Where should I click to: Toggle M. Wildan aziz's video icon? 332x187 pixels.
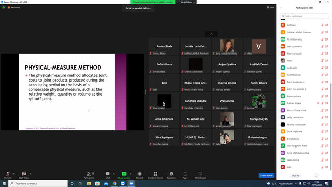326,39
